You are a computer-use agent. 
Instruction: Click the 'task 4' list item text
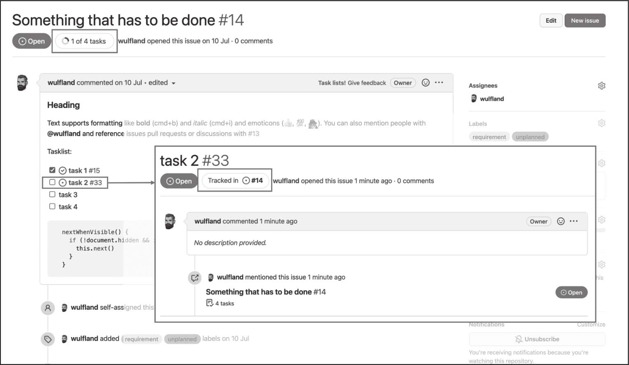coord(68,207)
